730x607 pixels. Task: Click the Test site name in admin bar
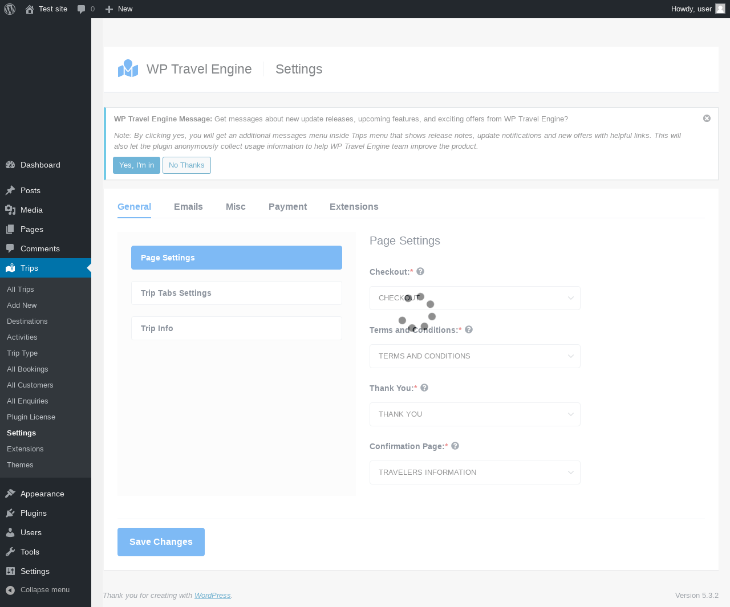[53, 9]
